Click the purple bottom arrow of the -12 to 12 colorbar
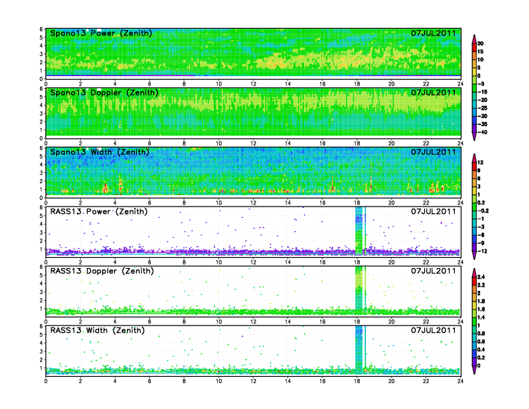The width and height of the screenshot is (529, 409). (474, 255)
